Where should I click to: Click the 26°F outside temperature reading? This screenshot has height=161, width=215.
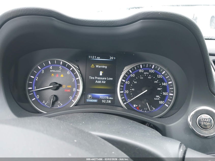click(x=112, y=58)
